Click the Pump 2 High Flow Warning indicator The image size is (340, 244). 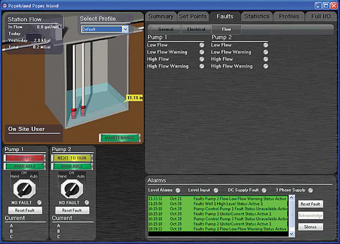pyautogui.click(x=265, y=66)
